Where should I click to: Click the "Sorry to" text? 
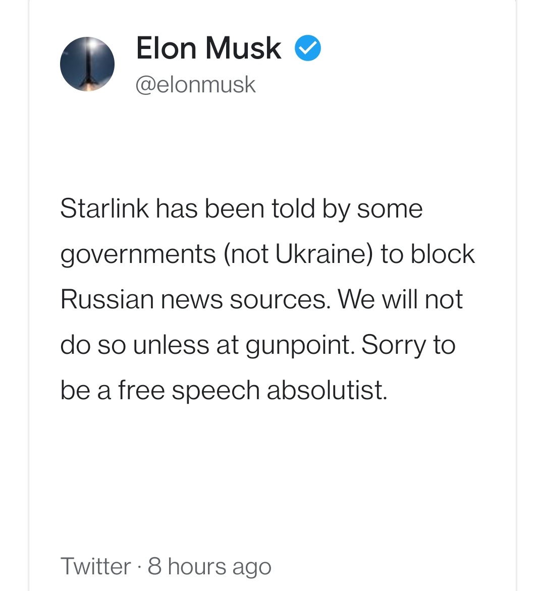tap(408, 345)
